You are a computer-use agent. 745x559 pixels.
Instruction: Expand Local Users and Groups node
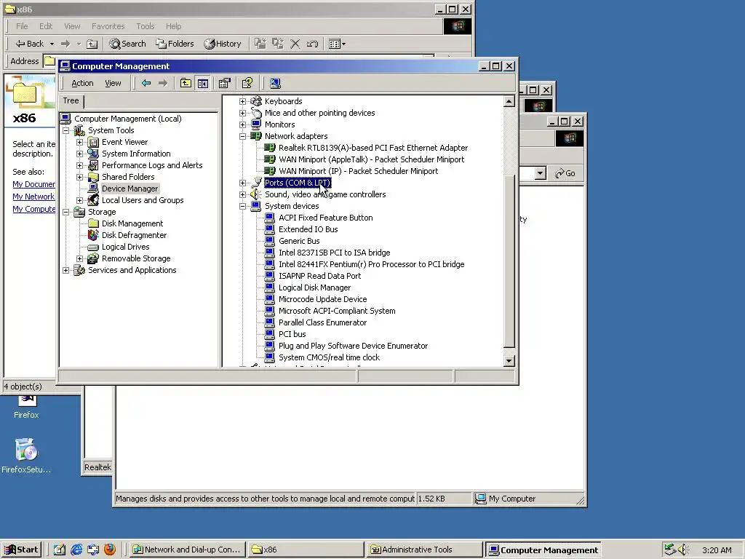(x=80, y=201)
